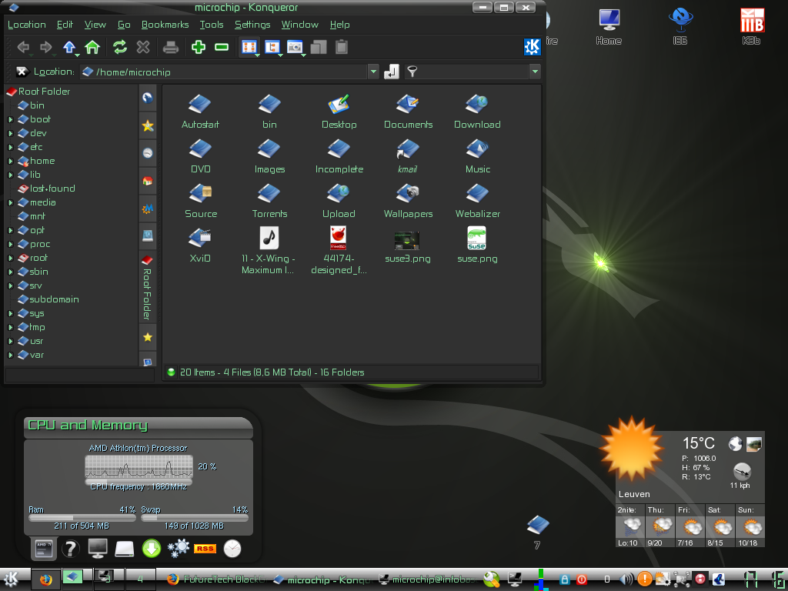
Task: Open the topmost sidebar tab
Action: (x=147, y=98)
